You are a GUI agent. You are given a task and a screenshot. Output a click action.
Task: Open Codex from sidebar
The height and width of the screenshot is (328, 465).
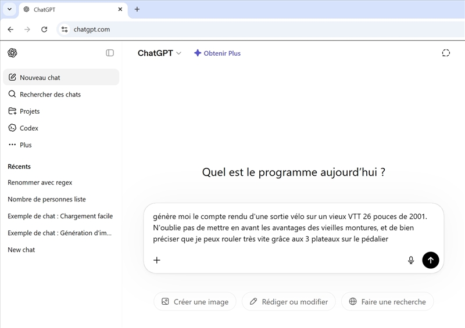point(61,128)
